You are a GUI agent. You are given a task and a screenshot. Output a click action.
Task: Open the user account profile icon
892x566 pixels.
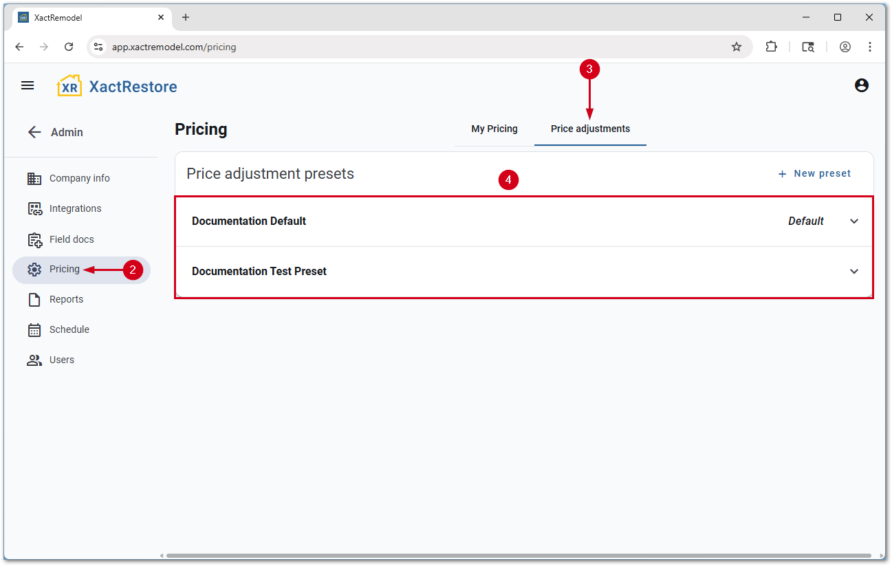861,85
